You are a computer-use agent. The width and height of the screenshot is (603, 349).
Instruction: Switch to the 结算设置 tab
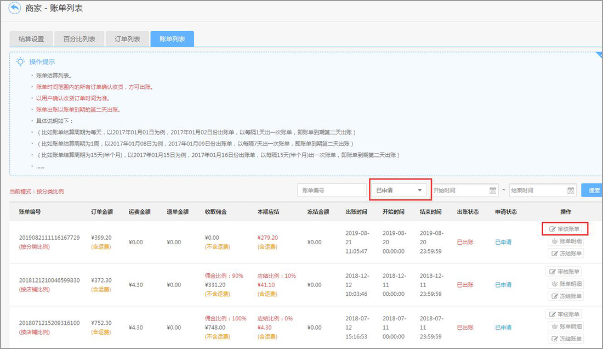pos(31,39)
